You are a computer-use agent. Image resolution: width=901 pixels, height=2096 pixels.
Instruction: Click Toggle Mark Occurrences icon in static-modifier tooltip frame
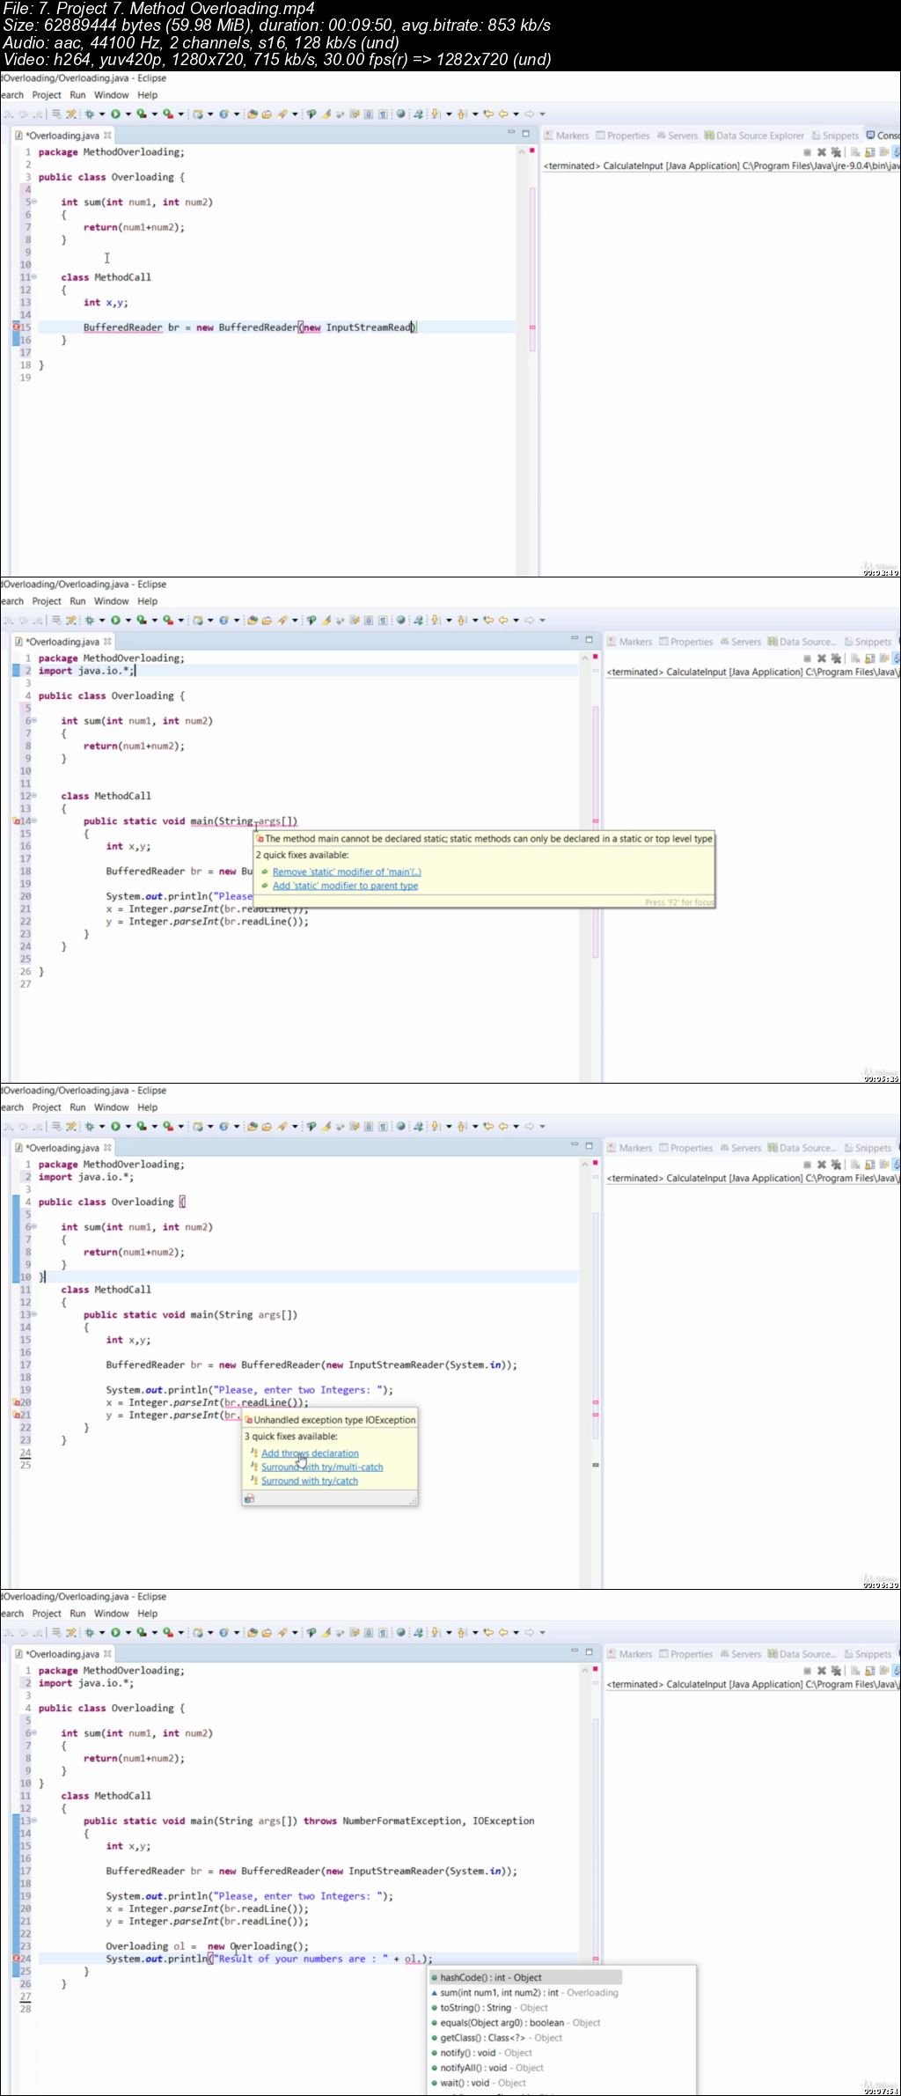pyautogui.click(x=326, y=620)
